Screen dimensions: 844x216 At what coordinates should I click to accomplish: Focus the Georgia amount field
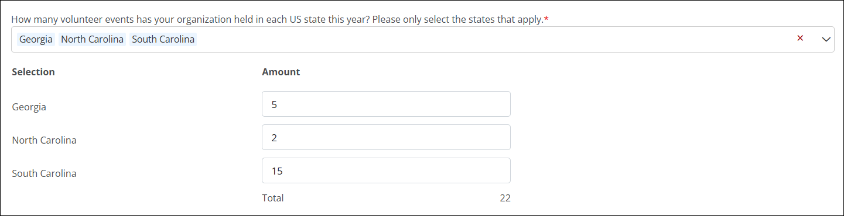(x=386, y=104)
